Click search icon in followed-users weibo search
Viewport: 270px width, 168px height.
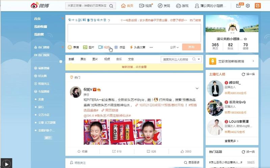pyautogui.click(x=194, y=59)
